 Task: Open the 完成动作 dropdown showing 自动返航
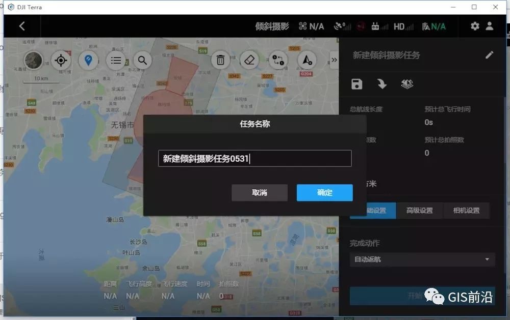click(x=422, y=259)
